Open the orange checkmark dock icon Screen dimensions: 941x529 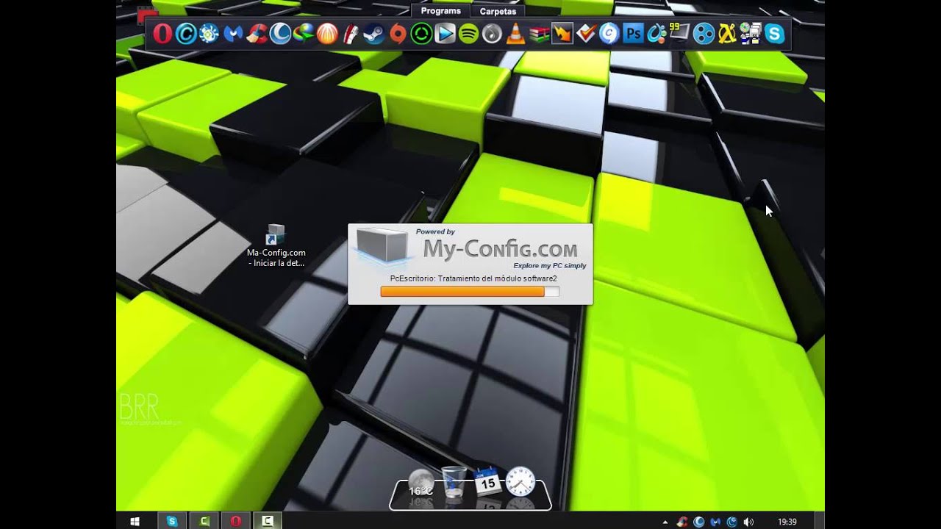pyautogui.click(x=586, y=34)
